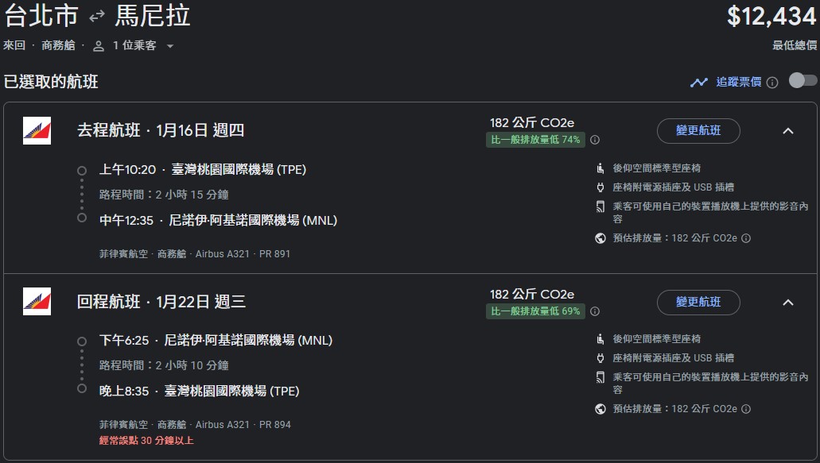Click the emissions info icon on return flight estimate

coord(745,408)
